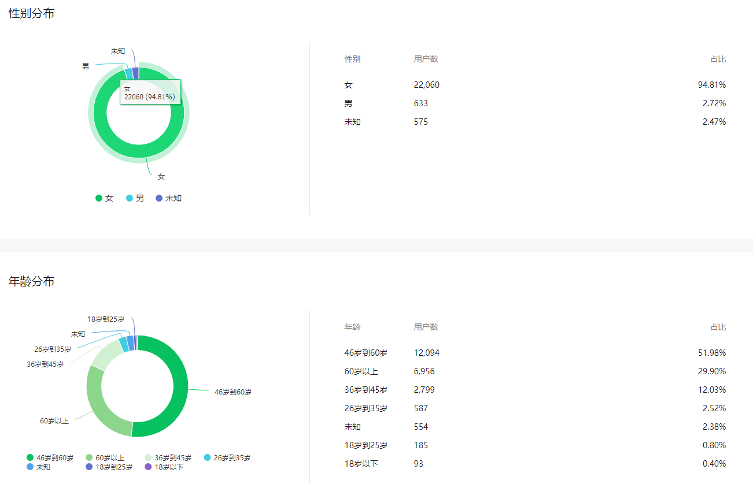Click the 性别 column header

coord(352,59)
